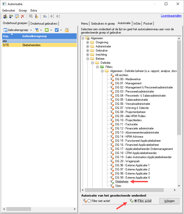Click the add new user icon
Image resolution: width=184 pixels, height=214 pixels.
tap(11, 16)
